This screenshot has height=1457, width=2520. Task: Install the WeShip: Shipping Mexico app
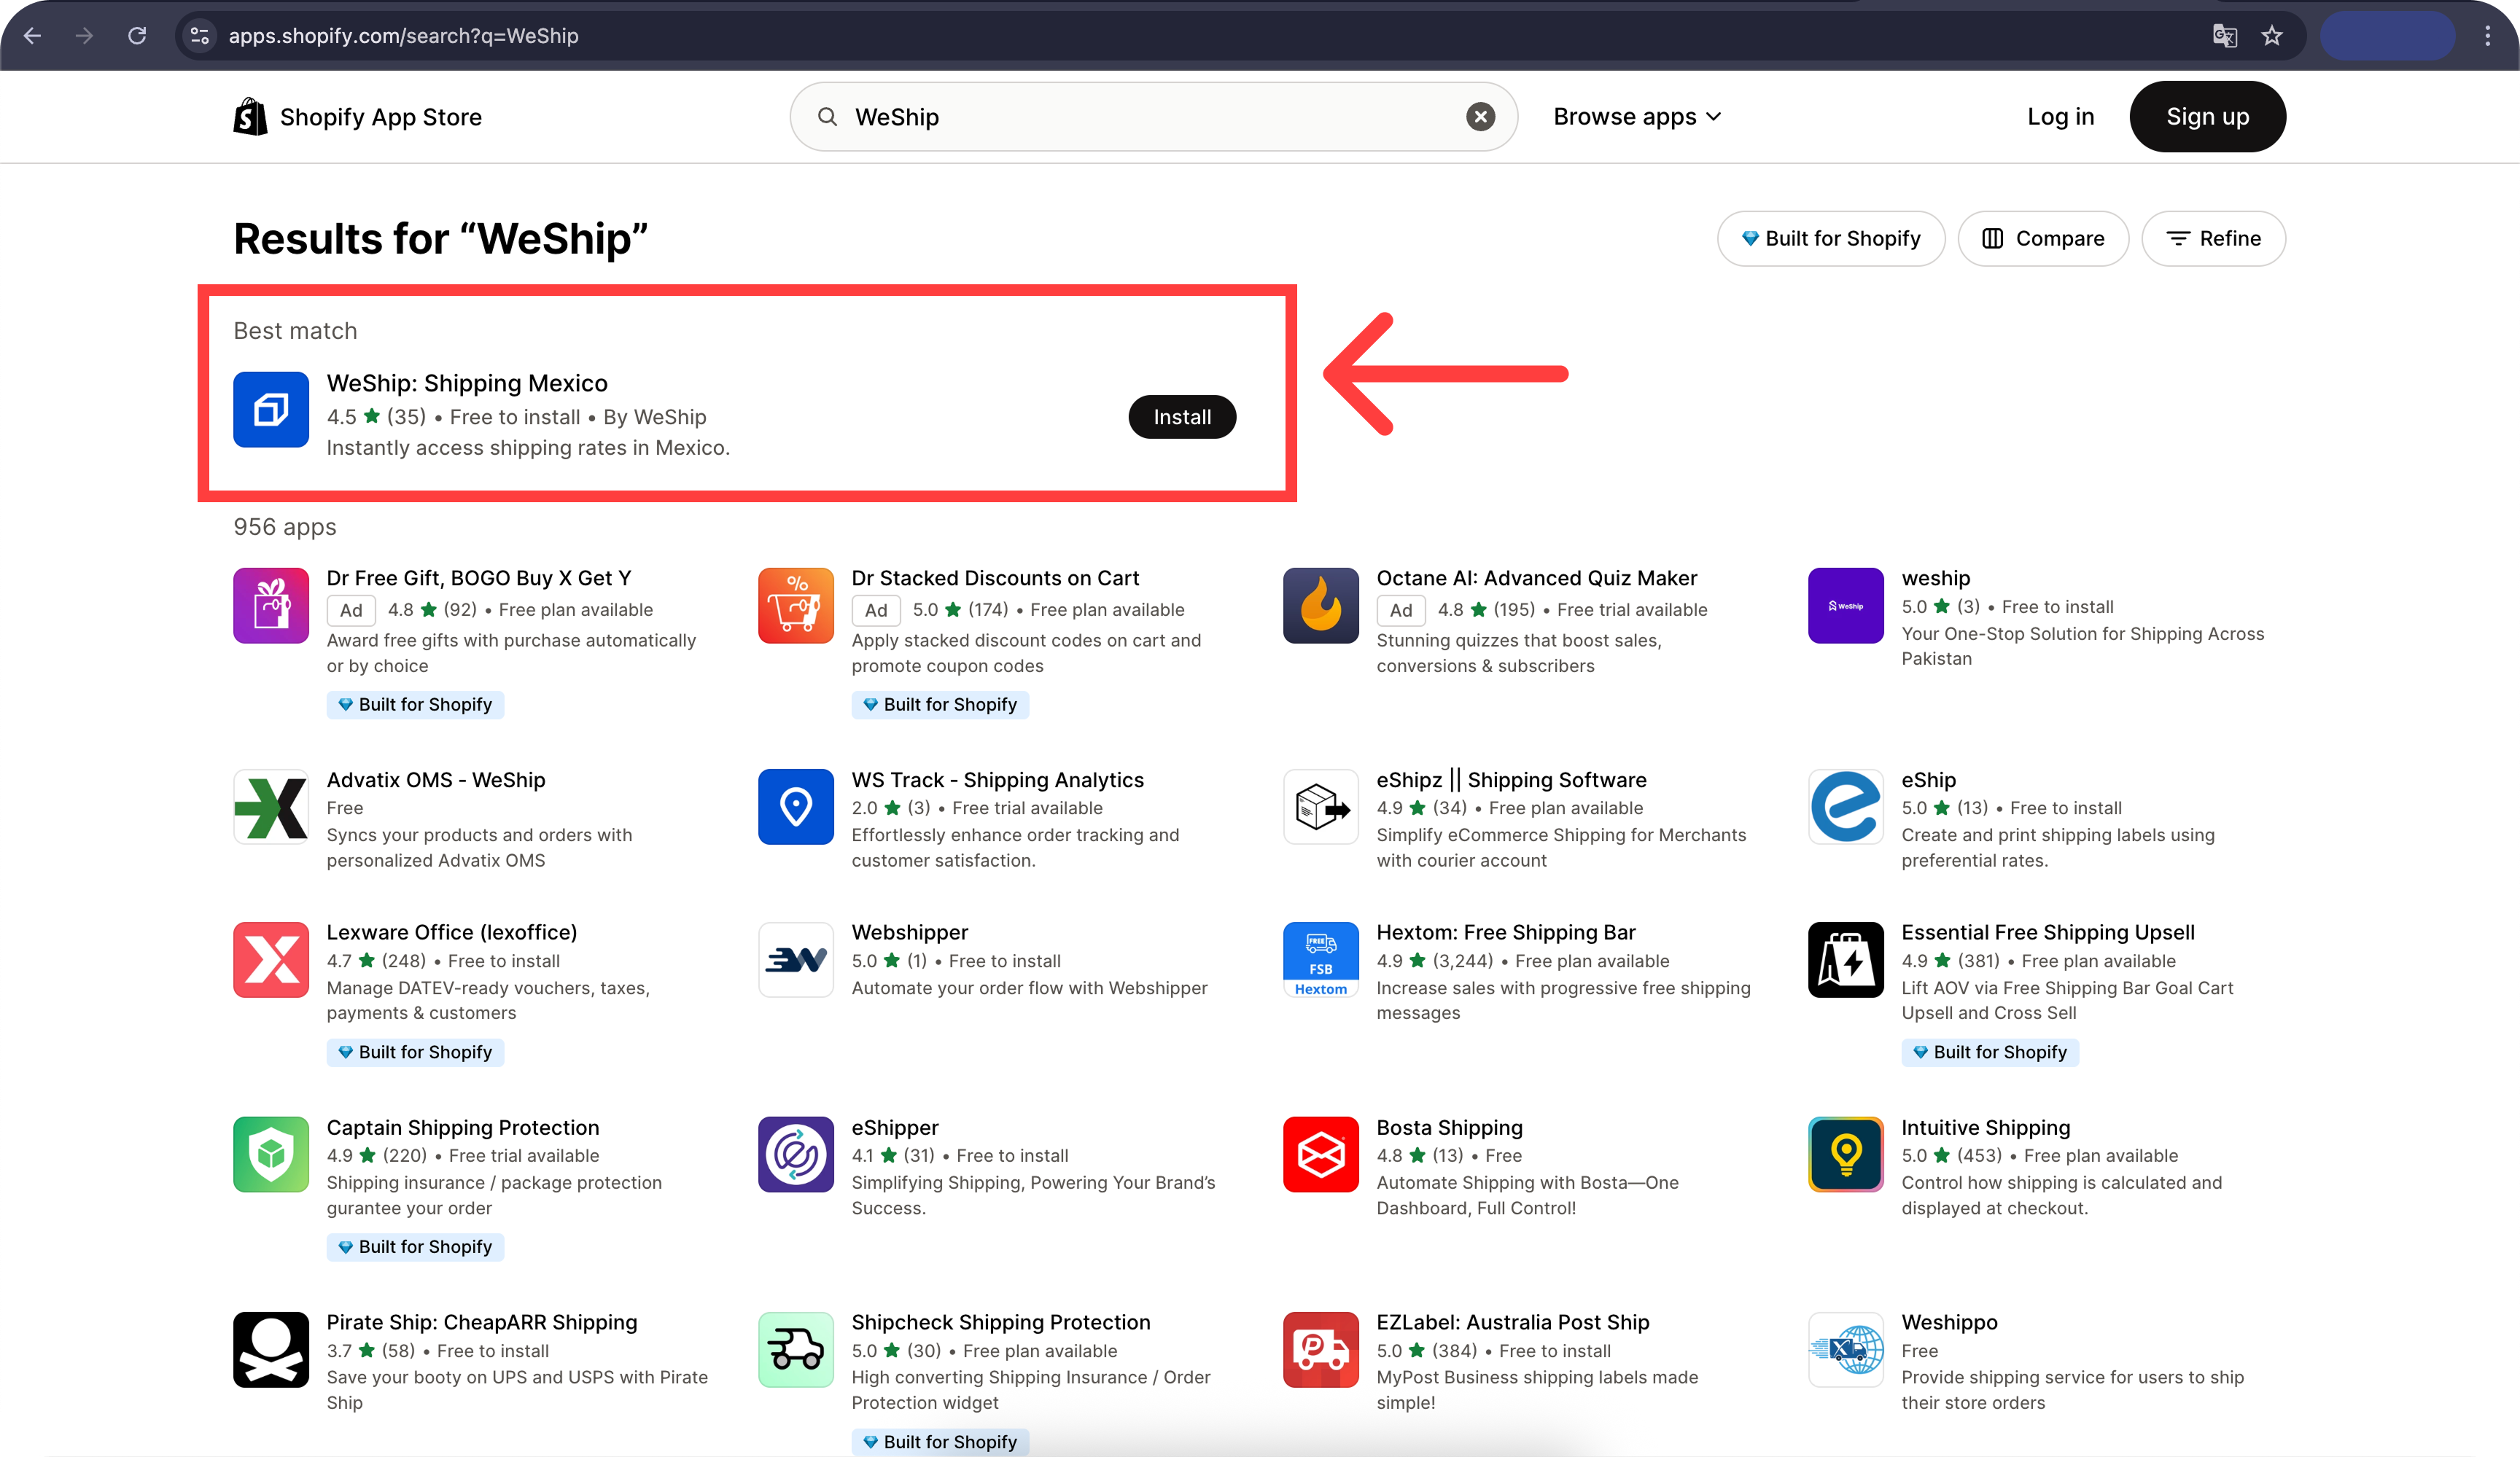click(x=1182, y=417)
